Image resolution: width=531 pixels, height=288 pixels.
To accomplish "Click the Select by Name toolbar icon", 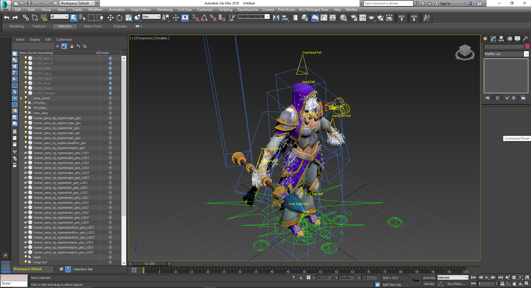I will click(82, 18).
